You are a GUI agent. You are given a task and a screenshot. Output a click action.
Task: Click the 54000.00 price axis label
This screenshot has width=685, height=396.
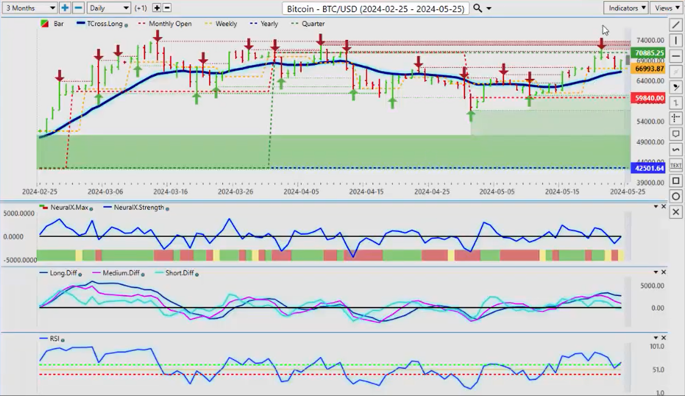click(x=651, y=121)
